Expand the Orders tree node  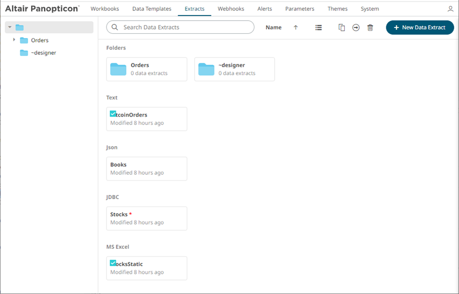(14, 39)
